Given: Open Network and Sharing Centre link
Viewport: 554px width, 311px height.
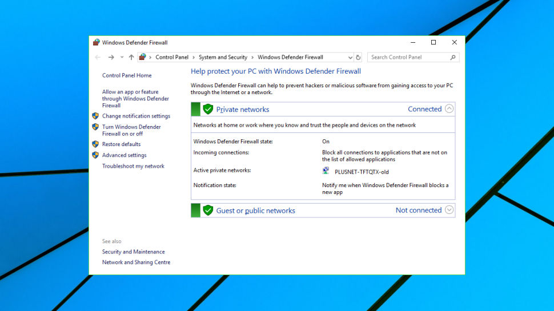Looking at the screenshot, I should 136,262.
